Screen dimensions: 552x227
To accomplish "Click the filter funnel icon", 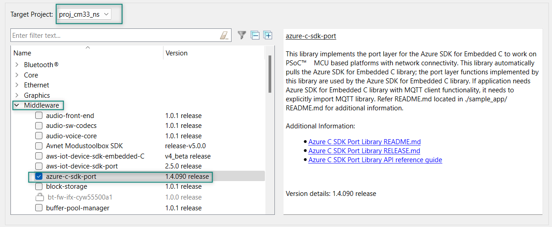I will 242,35.
